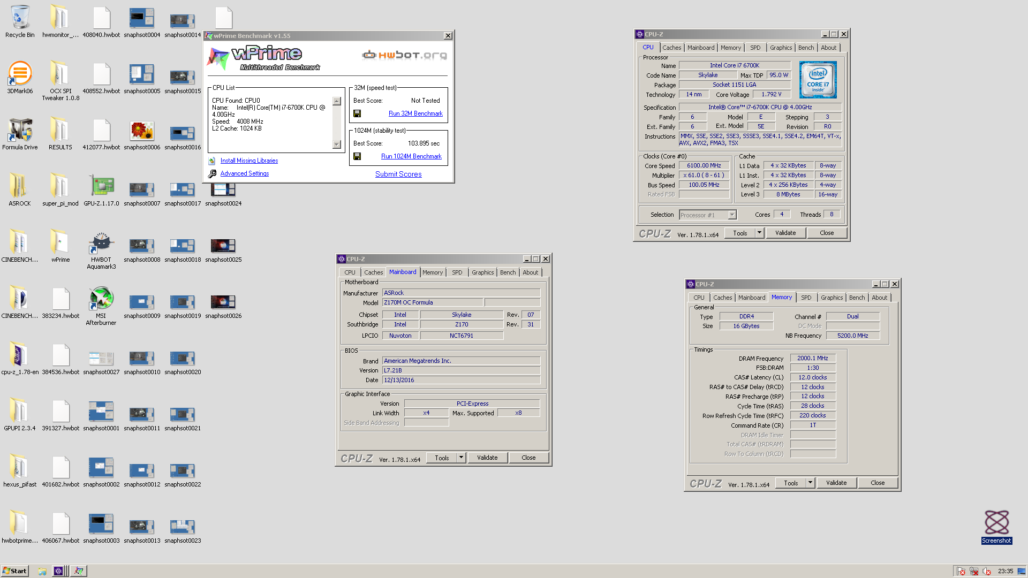Click Close button in Mainboard CPU-Z window

click(528, 458)
